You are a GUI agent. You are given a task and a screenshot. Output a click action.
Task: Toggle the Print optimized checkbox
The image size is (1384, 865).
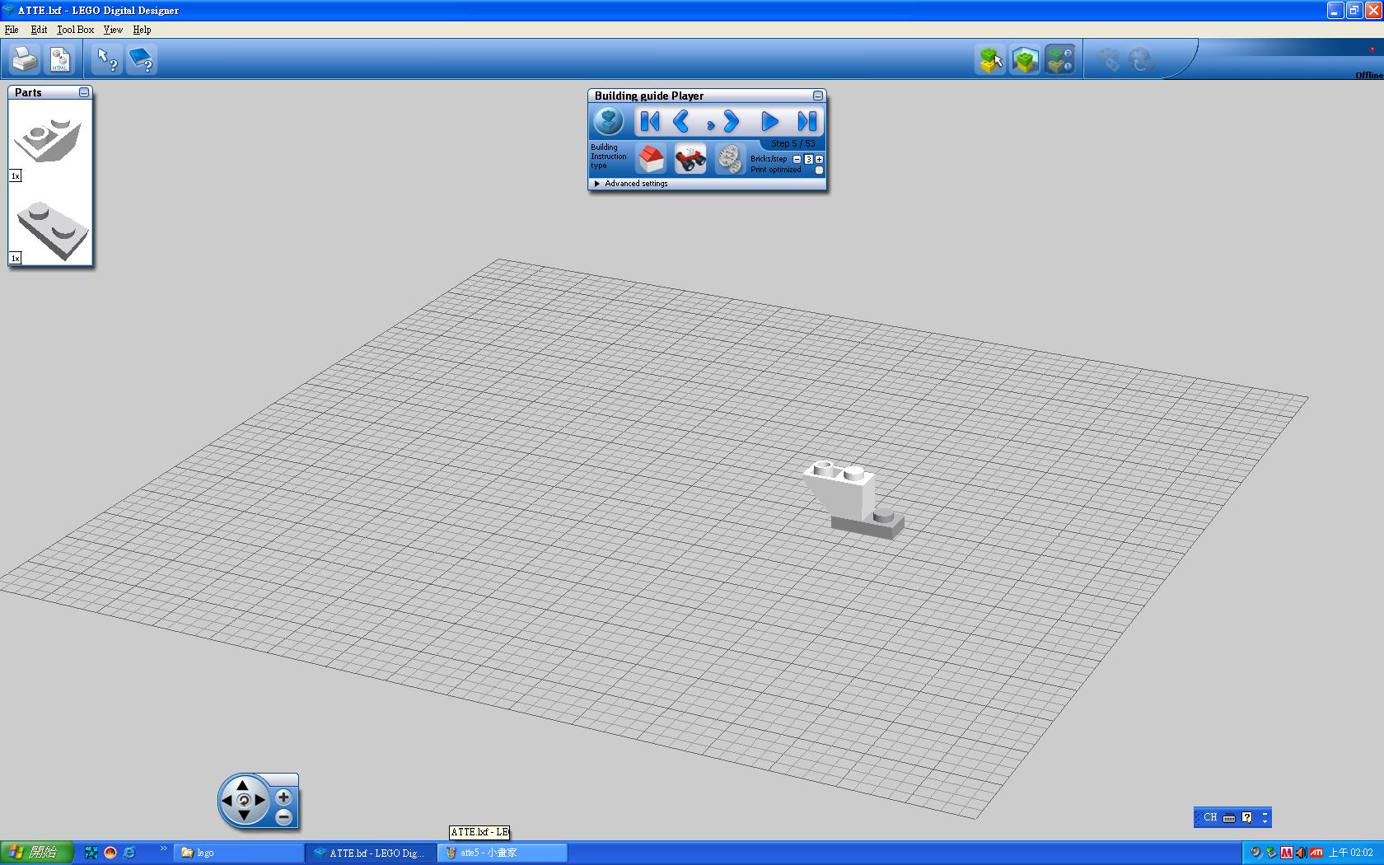pos(819,170)
